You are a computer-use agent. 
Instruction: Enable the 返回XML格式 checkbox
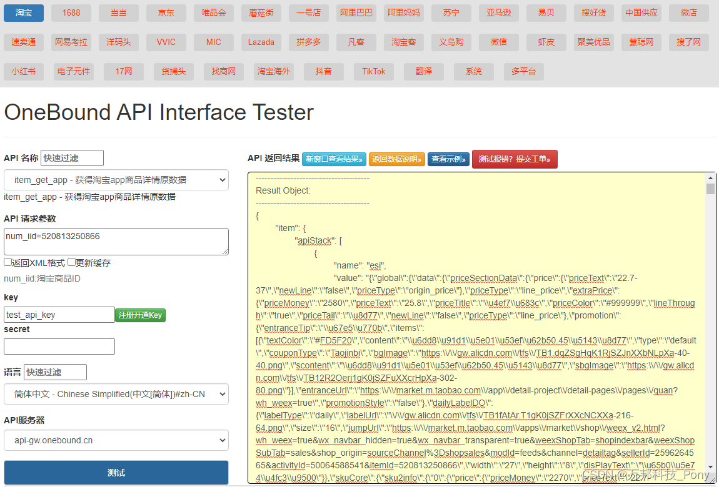[x=8, y=262]
